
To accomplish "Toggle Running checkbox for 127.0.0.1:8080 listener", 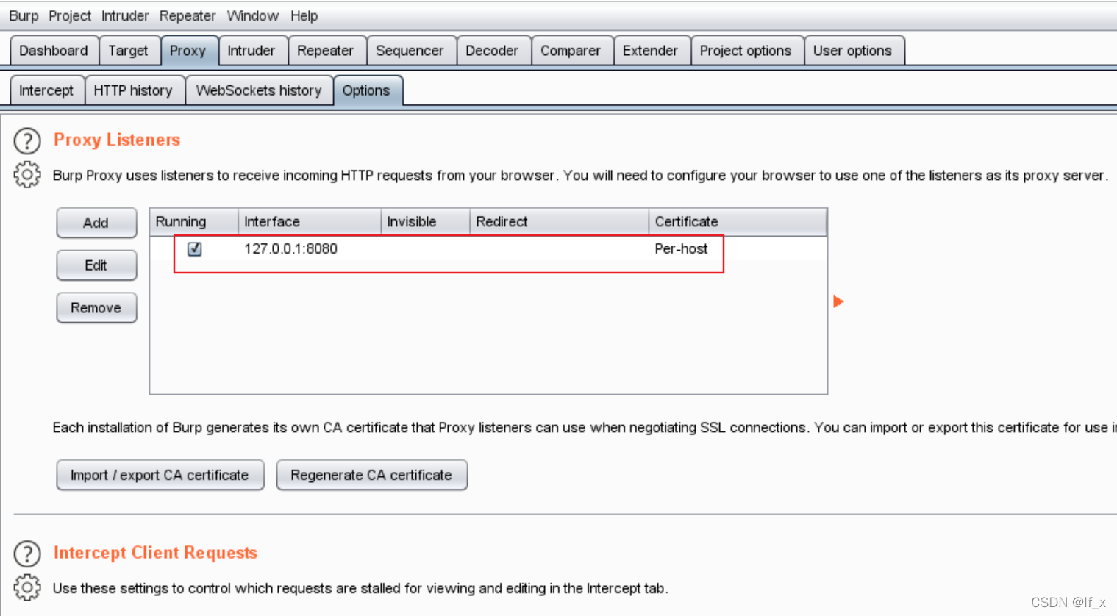I will 195,249.
